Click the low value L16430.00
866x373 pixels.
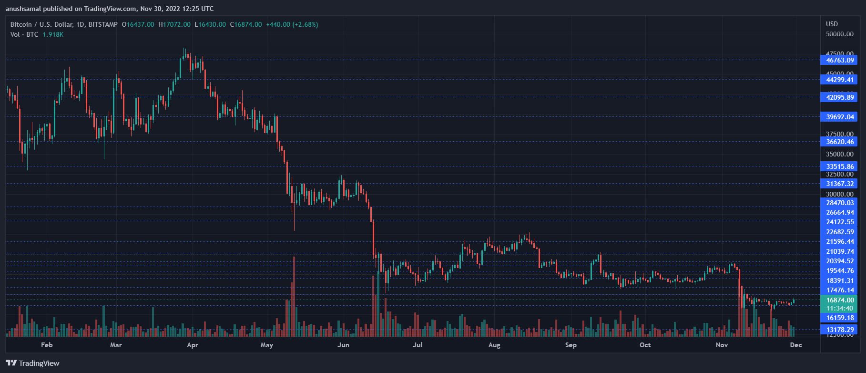pos(210,24)
